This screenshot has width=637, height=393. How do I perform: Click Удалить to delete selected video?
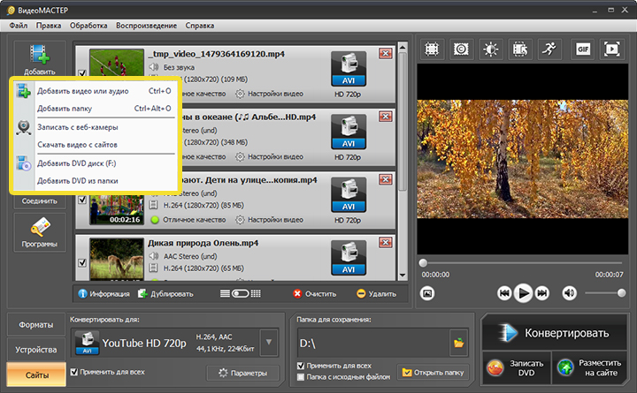click(x=376, y=293)
